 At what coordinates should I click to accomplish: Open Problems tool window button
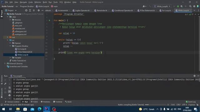pos(45,102)
